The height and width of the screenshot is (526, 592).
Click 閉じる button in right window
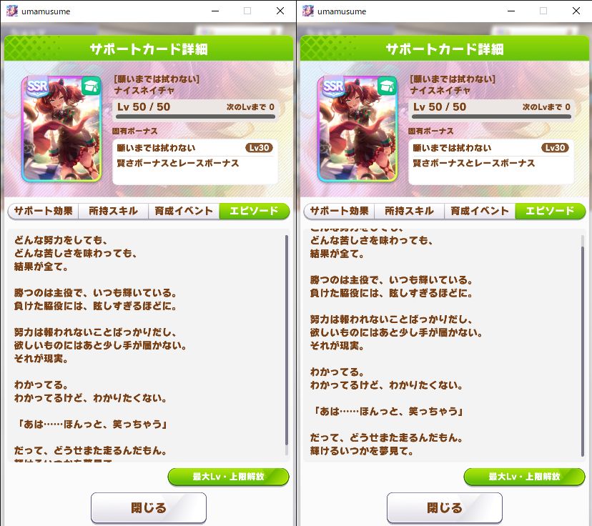tap(445, 507)
